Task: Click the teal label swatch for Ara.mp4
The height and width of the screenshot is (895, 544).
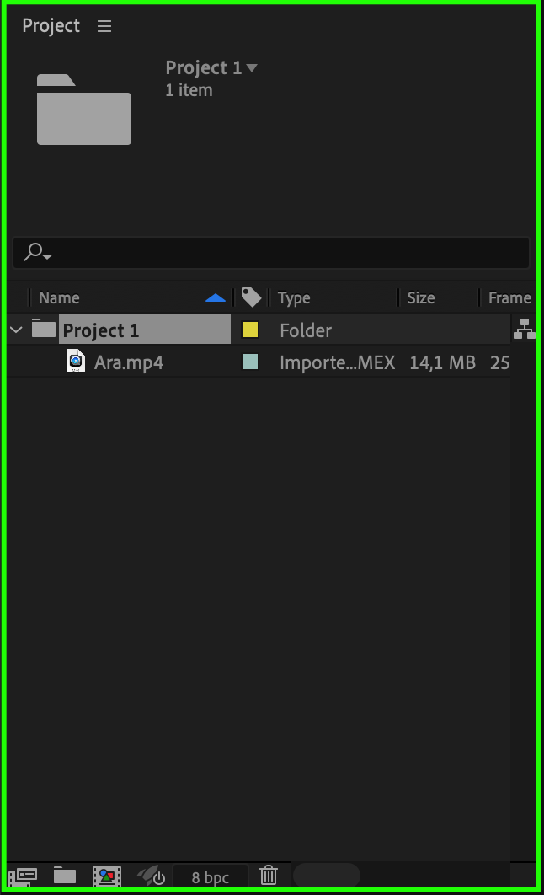Action: coord(250,362)
